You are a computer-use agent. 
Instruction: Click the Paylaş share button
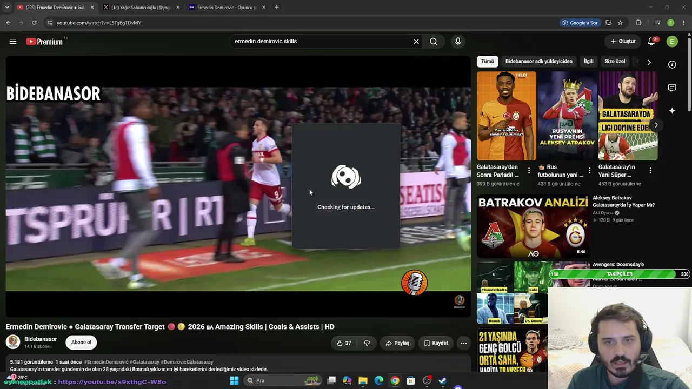pos(397,343)
